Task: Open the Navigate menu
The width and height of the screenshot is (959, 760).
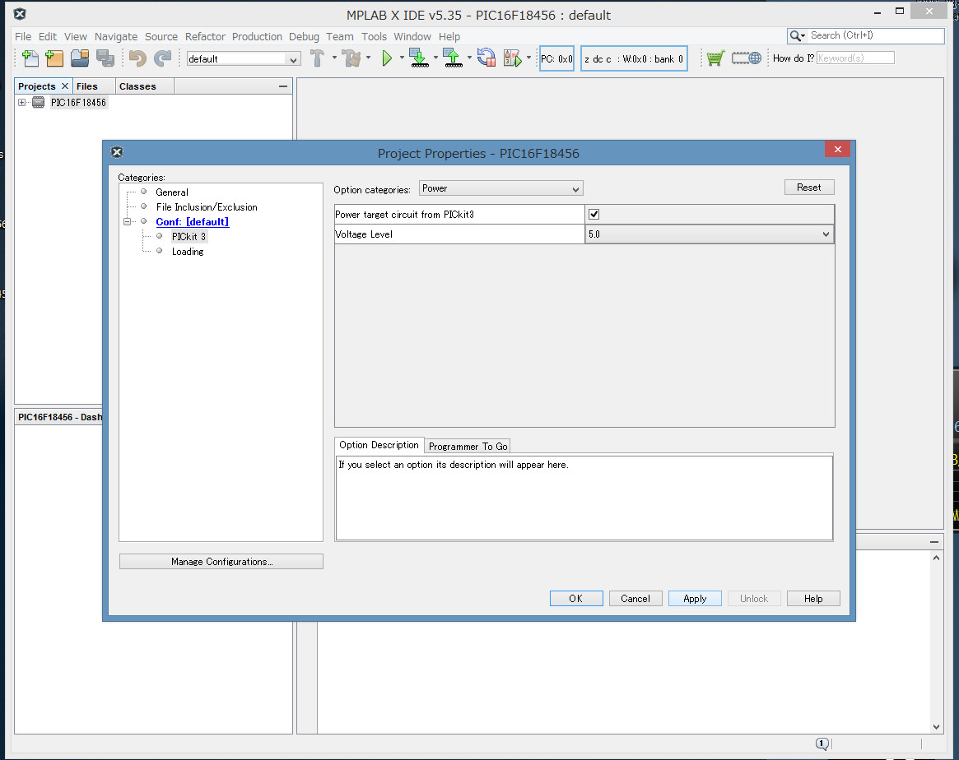Action: [x=115, y=37]
